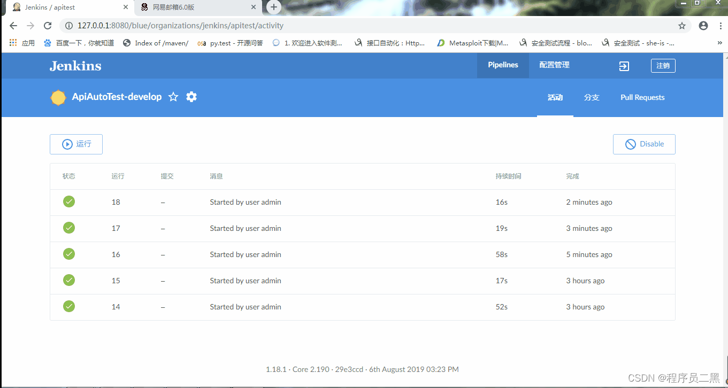Open py.test - 开源问答 bookmark
Viewport: 728px width, 388px height.
(x=230, y=43)
